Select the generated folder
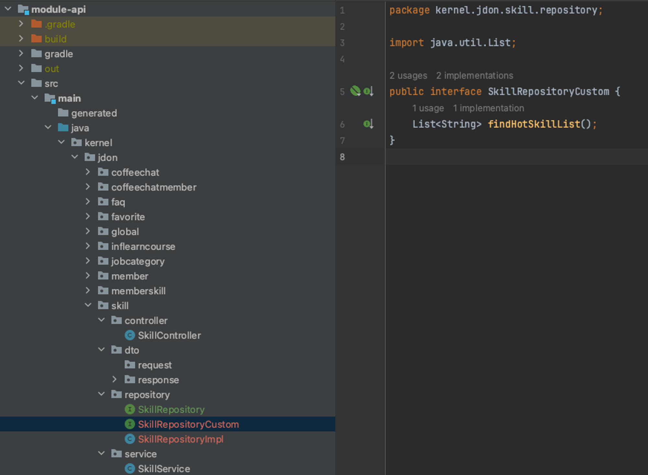Viewport: 648px width, 475px height. pos(94,113)
